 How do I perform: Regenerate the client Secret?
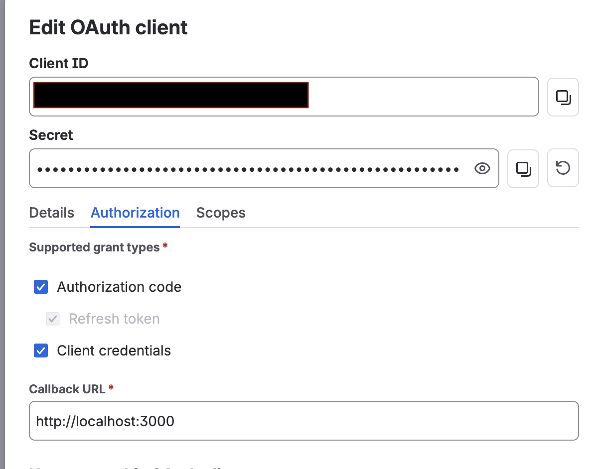(563, 168)
